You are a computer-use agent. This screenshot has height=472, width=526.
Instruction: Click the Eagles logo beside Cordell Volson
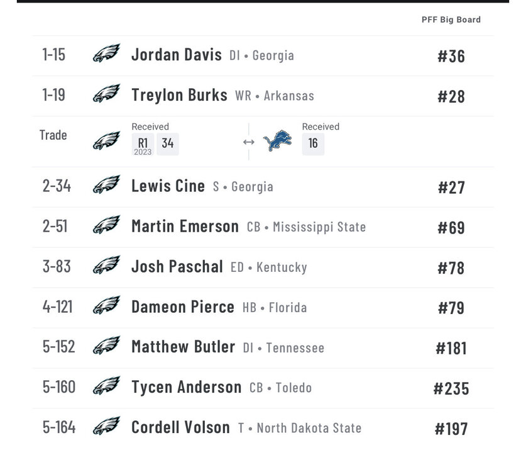click(106, 427)
